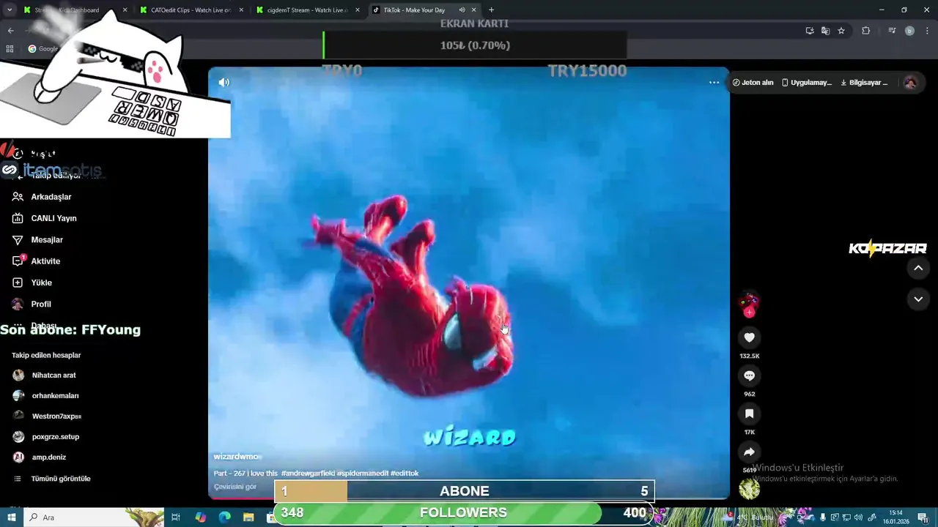Open the clock showing 15:14
Image resolution: width=938 pixels, height=527 pixels.
(x=895, y=517)
